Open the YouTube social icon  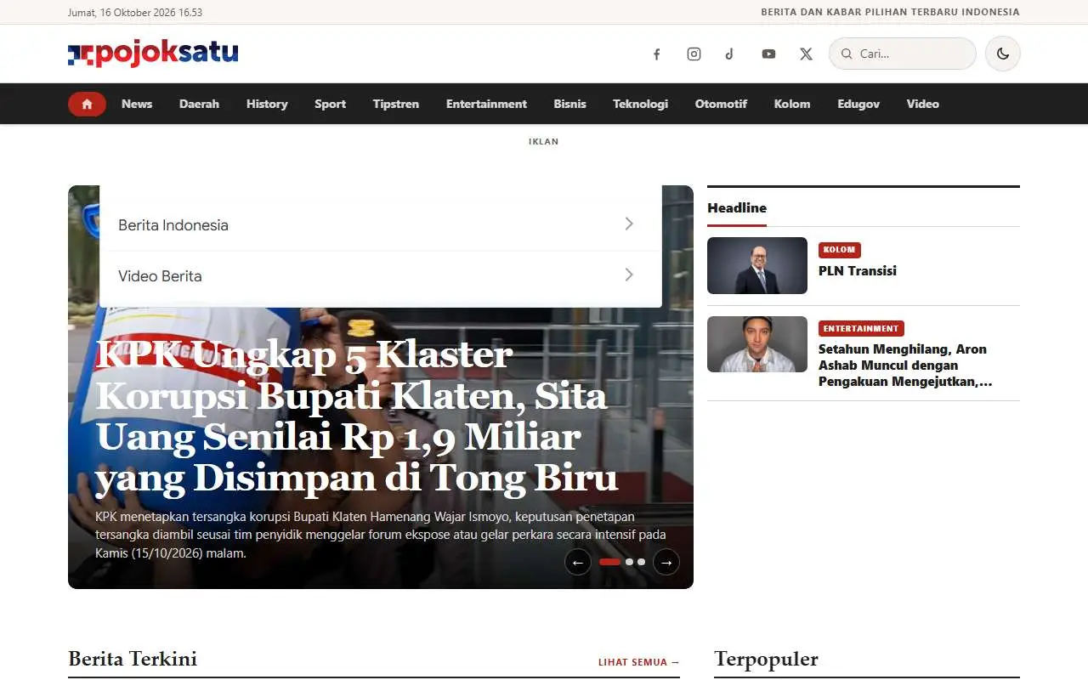point(768,54)
